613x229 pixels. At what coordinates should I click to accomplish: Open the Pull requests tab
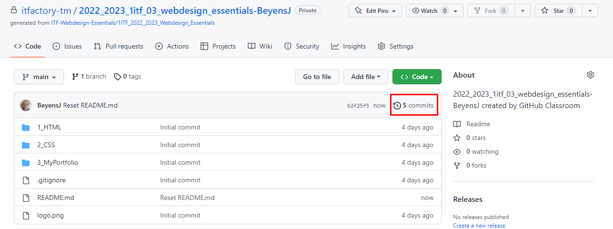point(118,46)
